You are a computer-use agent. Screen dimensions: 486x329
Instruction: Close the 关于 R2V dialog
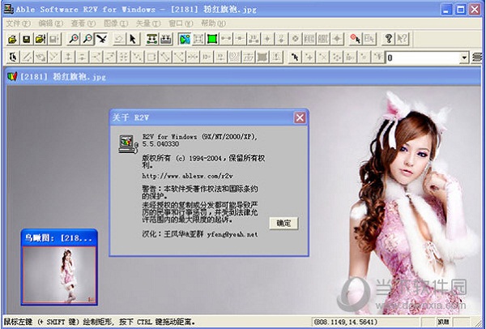(x=300, y=117)
